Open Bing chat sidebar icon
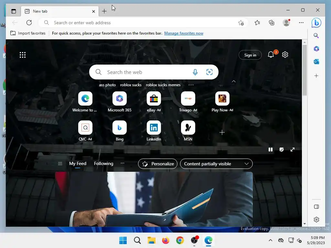This screenshot has height=248, width=331. [316, 23]
